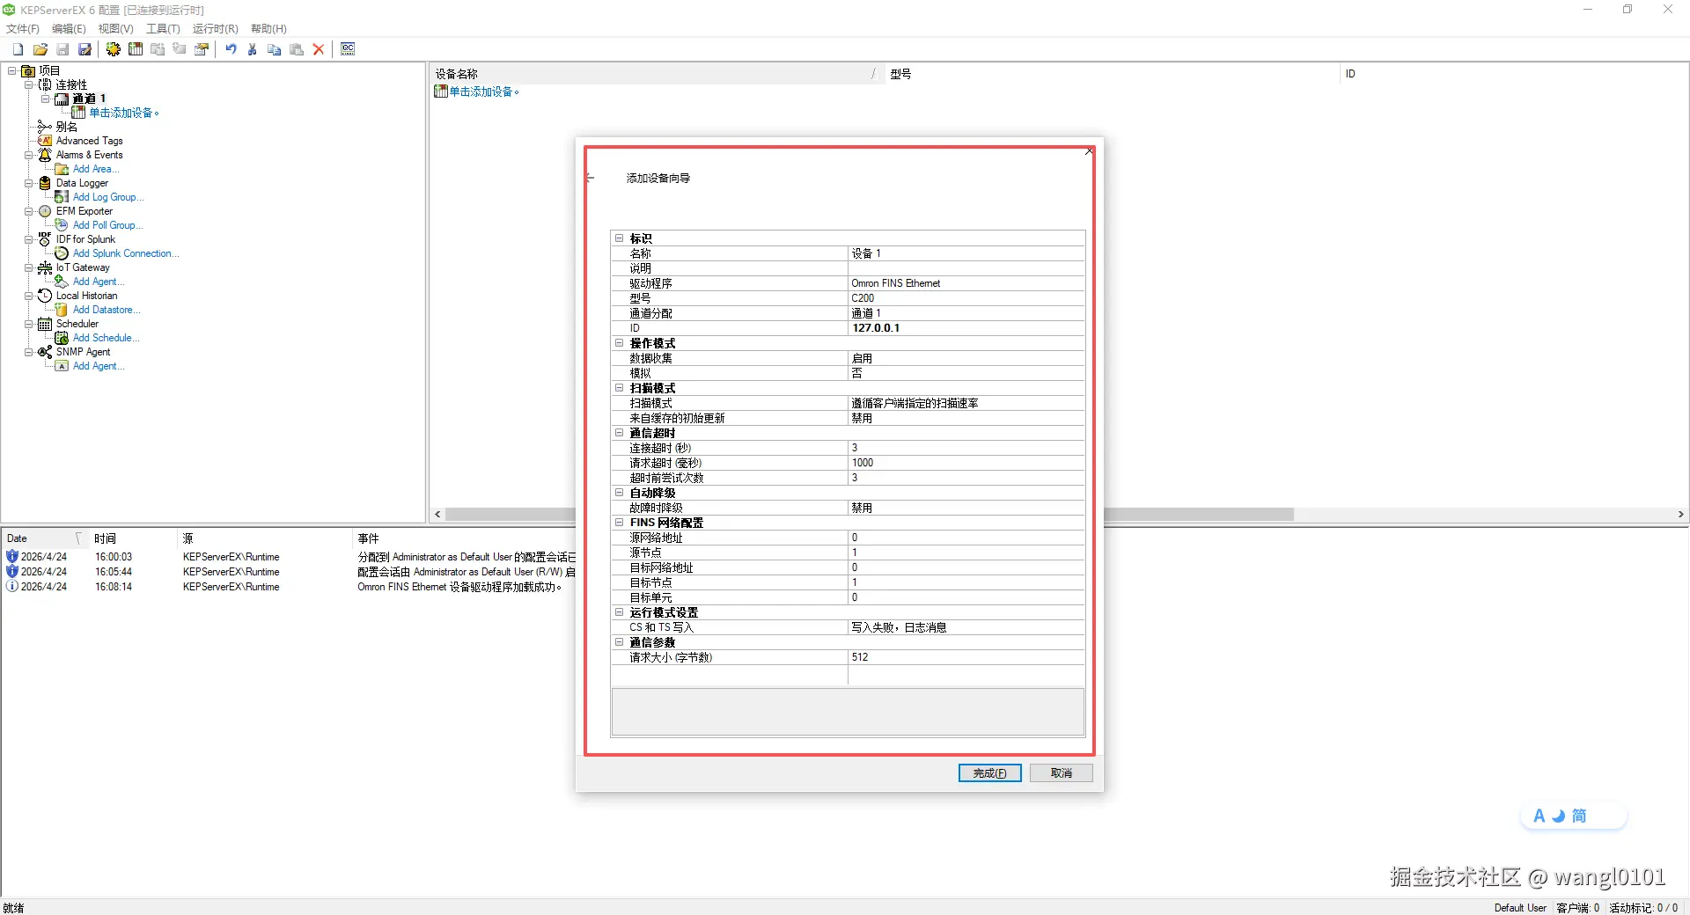Viewport: 1690px width, 915px height.
Task: Open the 文件(F) menu
Action: click(x=23, y=29)
